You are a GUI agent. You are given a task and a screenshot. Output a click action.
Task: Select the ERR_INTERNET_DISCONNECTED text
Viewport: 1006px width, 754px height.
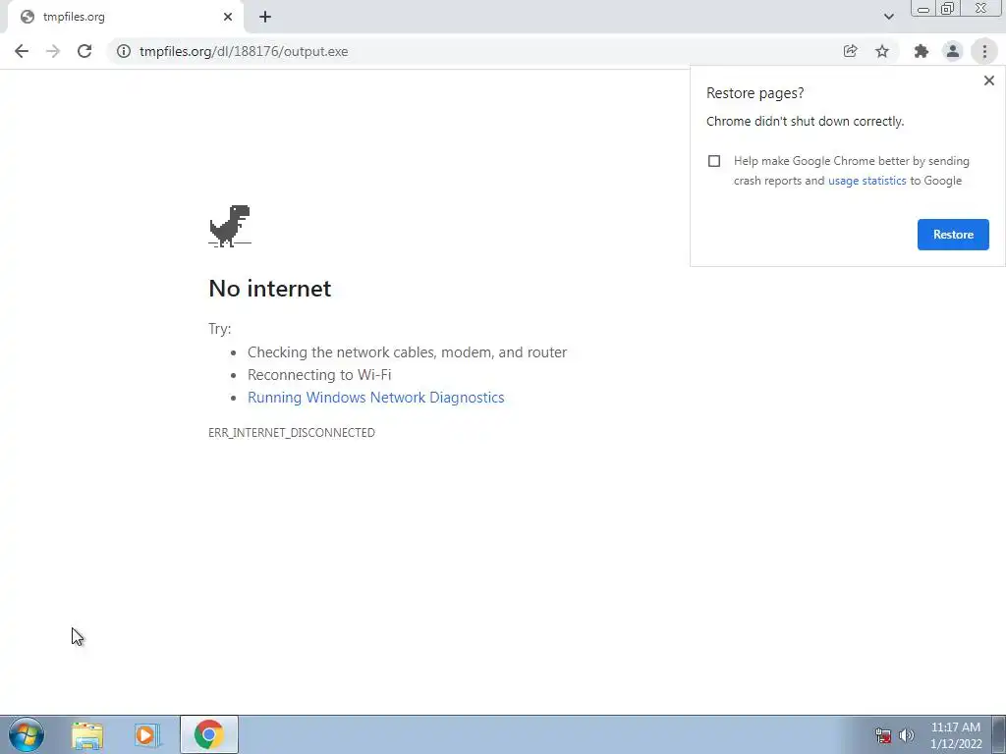(x=291, y=433)
